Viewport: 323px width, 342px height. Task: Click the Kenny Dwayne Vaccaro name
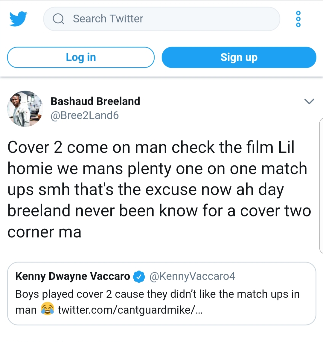tap(73, 276)
